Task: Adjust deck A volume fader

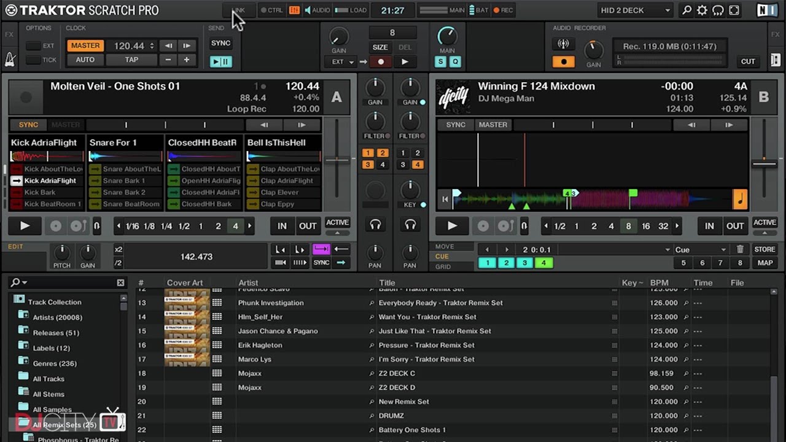Action: (x=336, y=160)
